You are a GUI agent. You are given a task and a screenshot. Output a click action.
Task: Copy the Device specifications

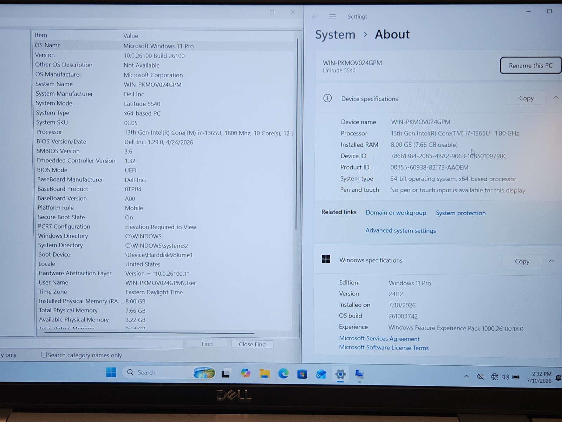[x=526, y=98]
